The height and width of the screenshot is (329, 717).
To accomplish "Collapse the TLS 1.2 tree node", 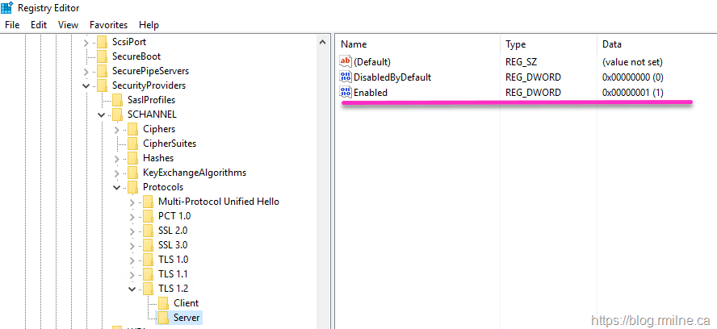I will pos(132,289).
